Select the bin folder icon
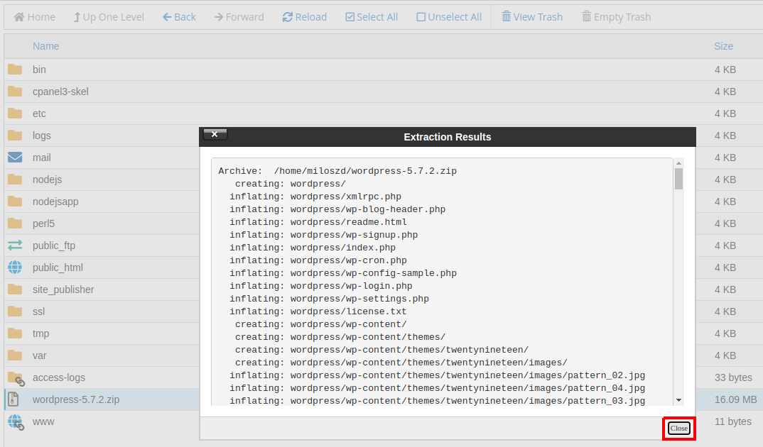763x447 pixels. tap(15, 70)
